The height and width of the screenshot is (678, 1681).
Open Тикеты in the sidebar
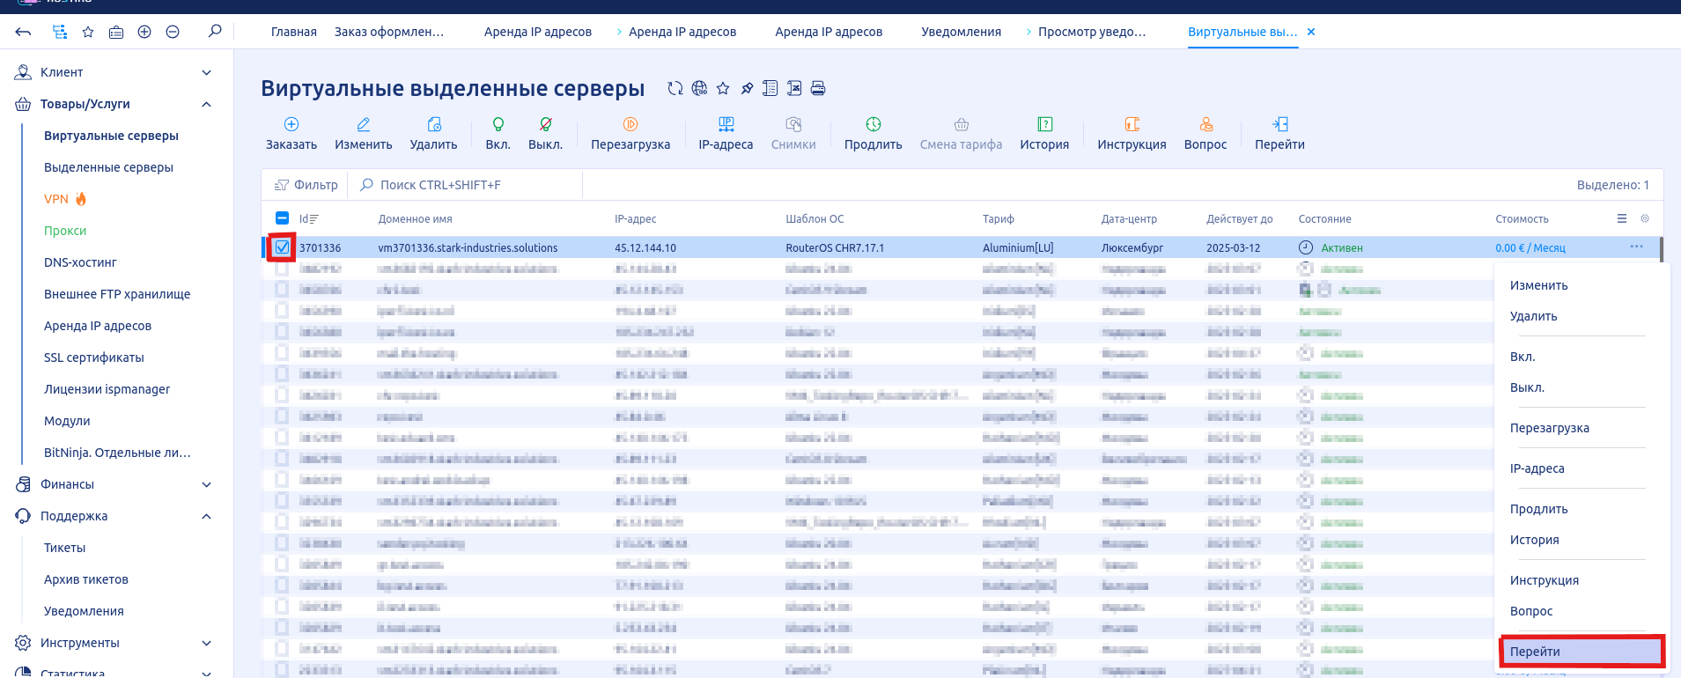tap(65, 548)
